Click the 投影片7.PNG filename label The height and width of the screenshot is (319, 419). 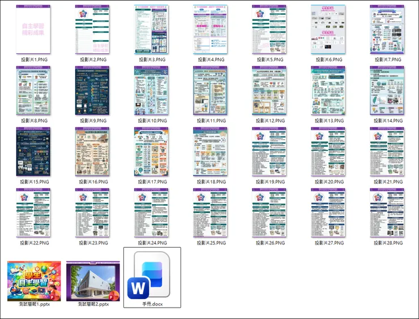coord(388,59)
